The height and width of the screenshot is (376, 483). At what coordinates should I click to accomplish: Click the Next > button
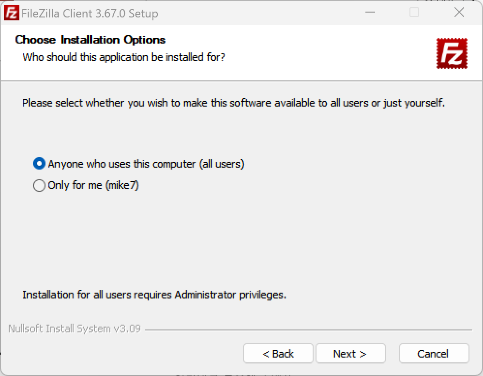pos(350,354)
